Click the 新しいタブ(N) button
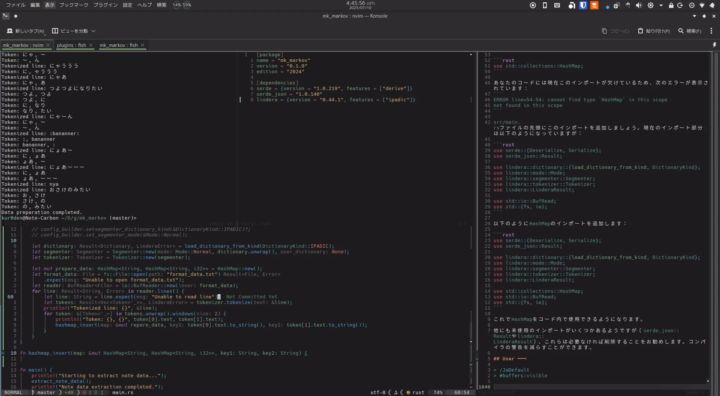Viewport: 720px width, 396px height. point(25,31)
